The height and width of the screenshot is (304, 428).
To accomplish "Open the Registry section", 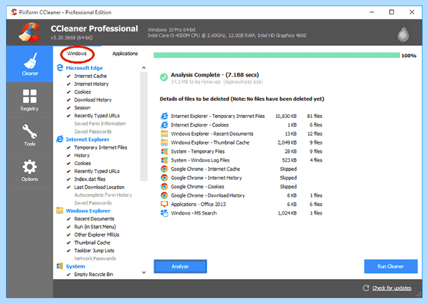I will click(30, 100).
